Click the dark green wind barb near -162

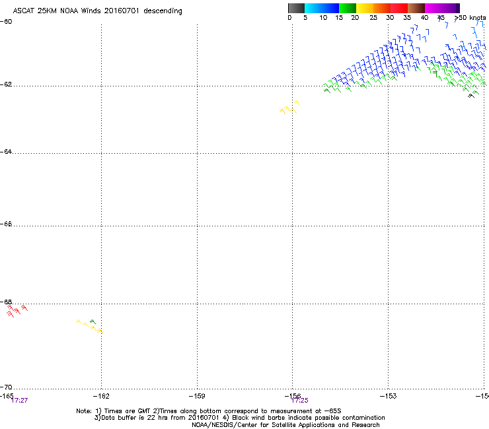pos(93,321)
